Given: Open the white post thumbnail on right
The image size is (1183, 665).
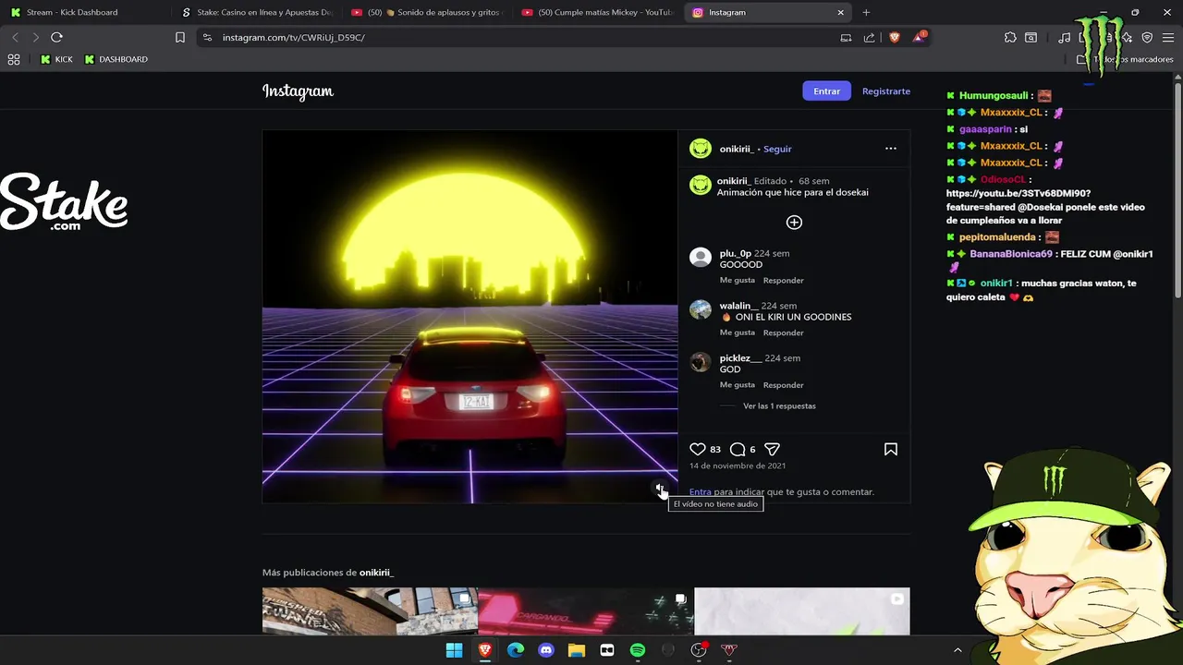Looking at the screenshot, I should pos(802,611).
